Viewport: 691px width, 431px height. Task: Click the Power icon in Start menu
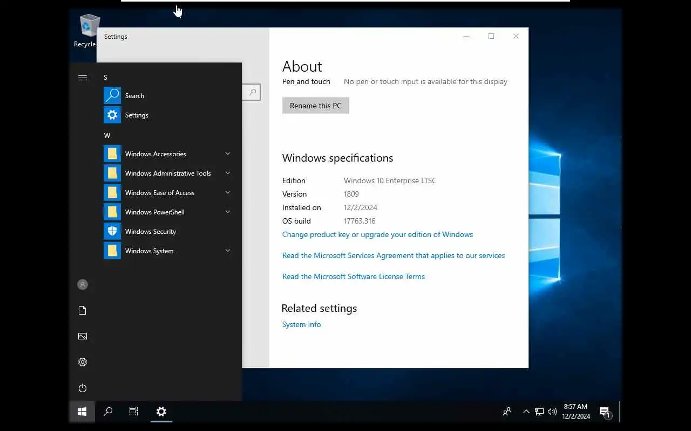coord(83,388)
